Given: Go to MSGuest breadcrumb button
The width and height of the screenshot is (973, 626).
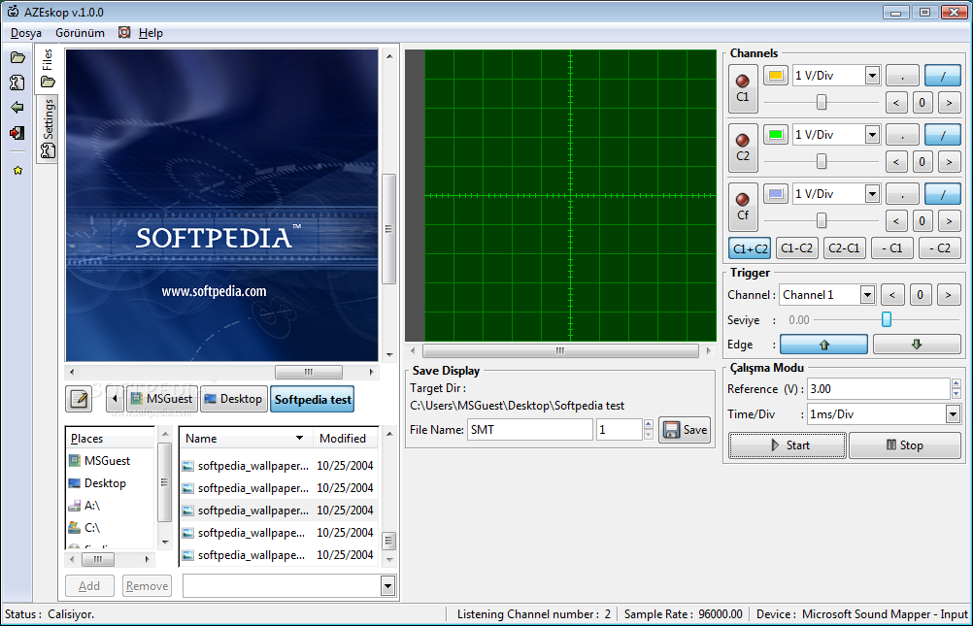Looking at the screenshot, I should click(x=162, y=399).
